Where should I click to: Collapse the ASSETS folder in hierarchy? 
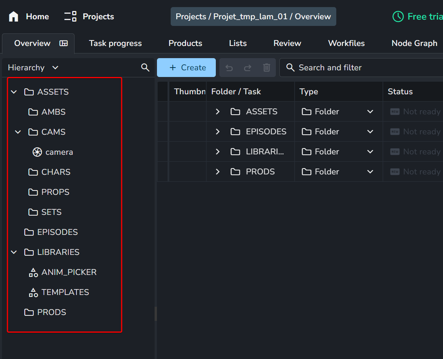click(x=14, y=92)
